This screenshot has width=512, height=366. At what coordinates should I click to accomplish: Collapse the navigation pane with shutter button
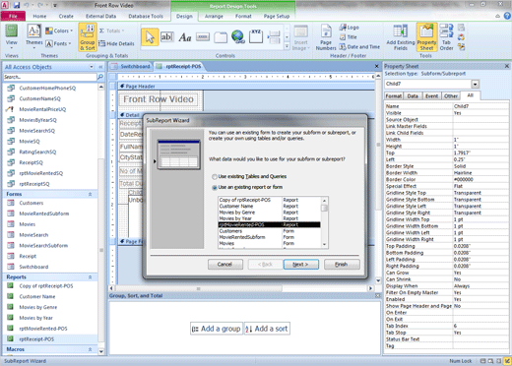click(x=100, y=67)
